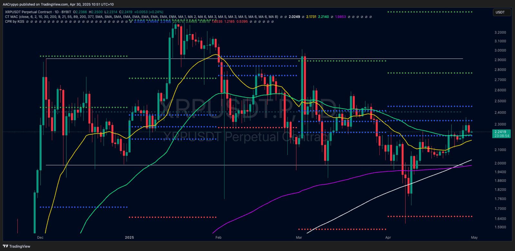The height and width of the screenshot is (251, 515).
Task: Click the CPR by KGS indicator legend
Action: point(14,22)
